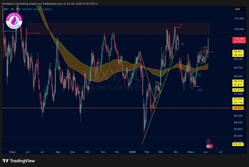Click the Jul label left of Ago

(x=42, y=152)
